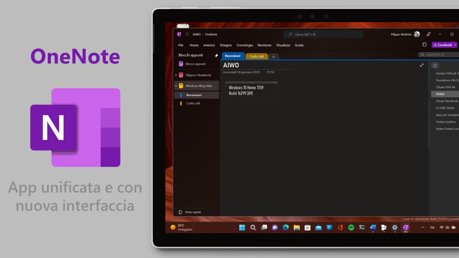Open the Mail app from the taskbar
The image size is (459, 258).
(318, 228)
